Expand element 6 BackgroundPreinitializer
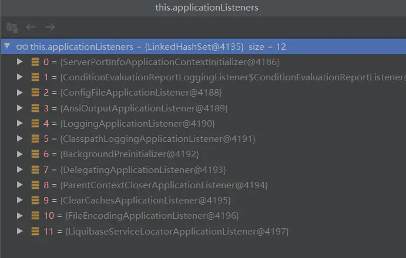 tap(19, 154)
